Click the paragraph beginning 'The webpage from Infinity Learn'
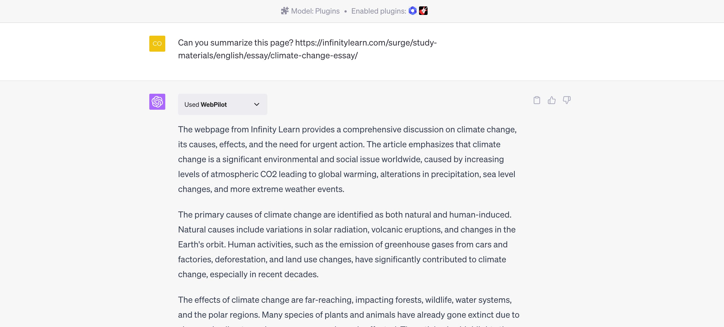724x327 pixels. click(x=347, y=159)
